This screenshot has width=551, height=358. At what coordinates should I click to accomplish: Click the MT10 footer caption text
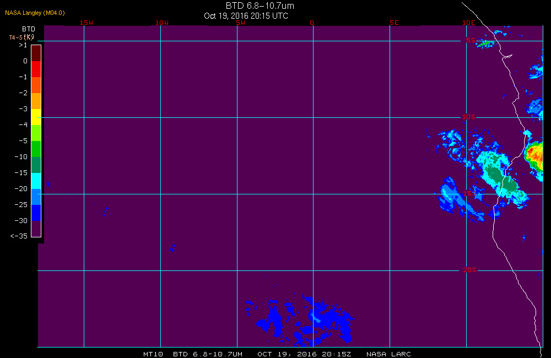(153, 354)
